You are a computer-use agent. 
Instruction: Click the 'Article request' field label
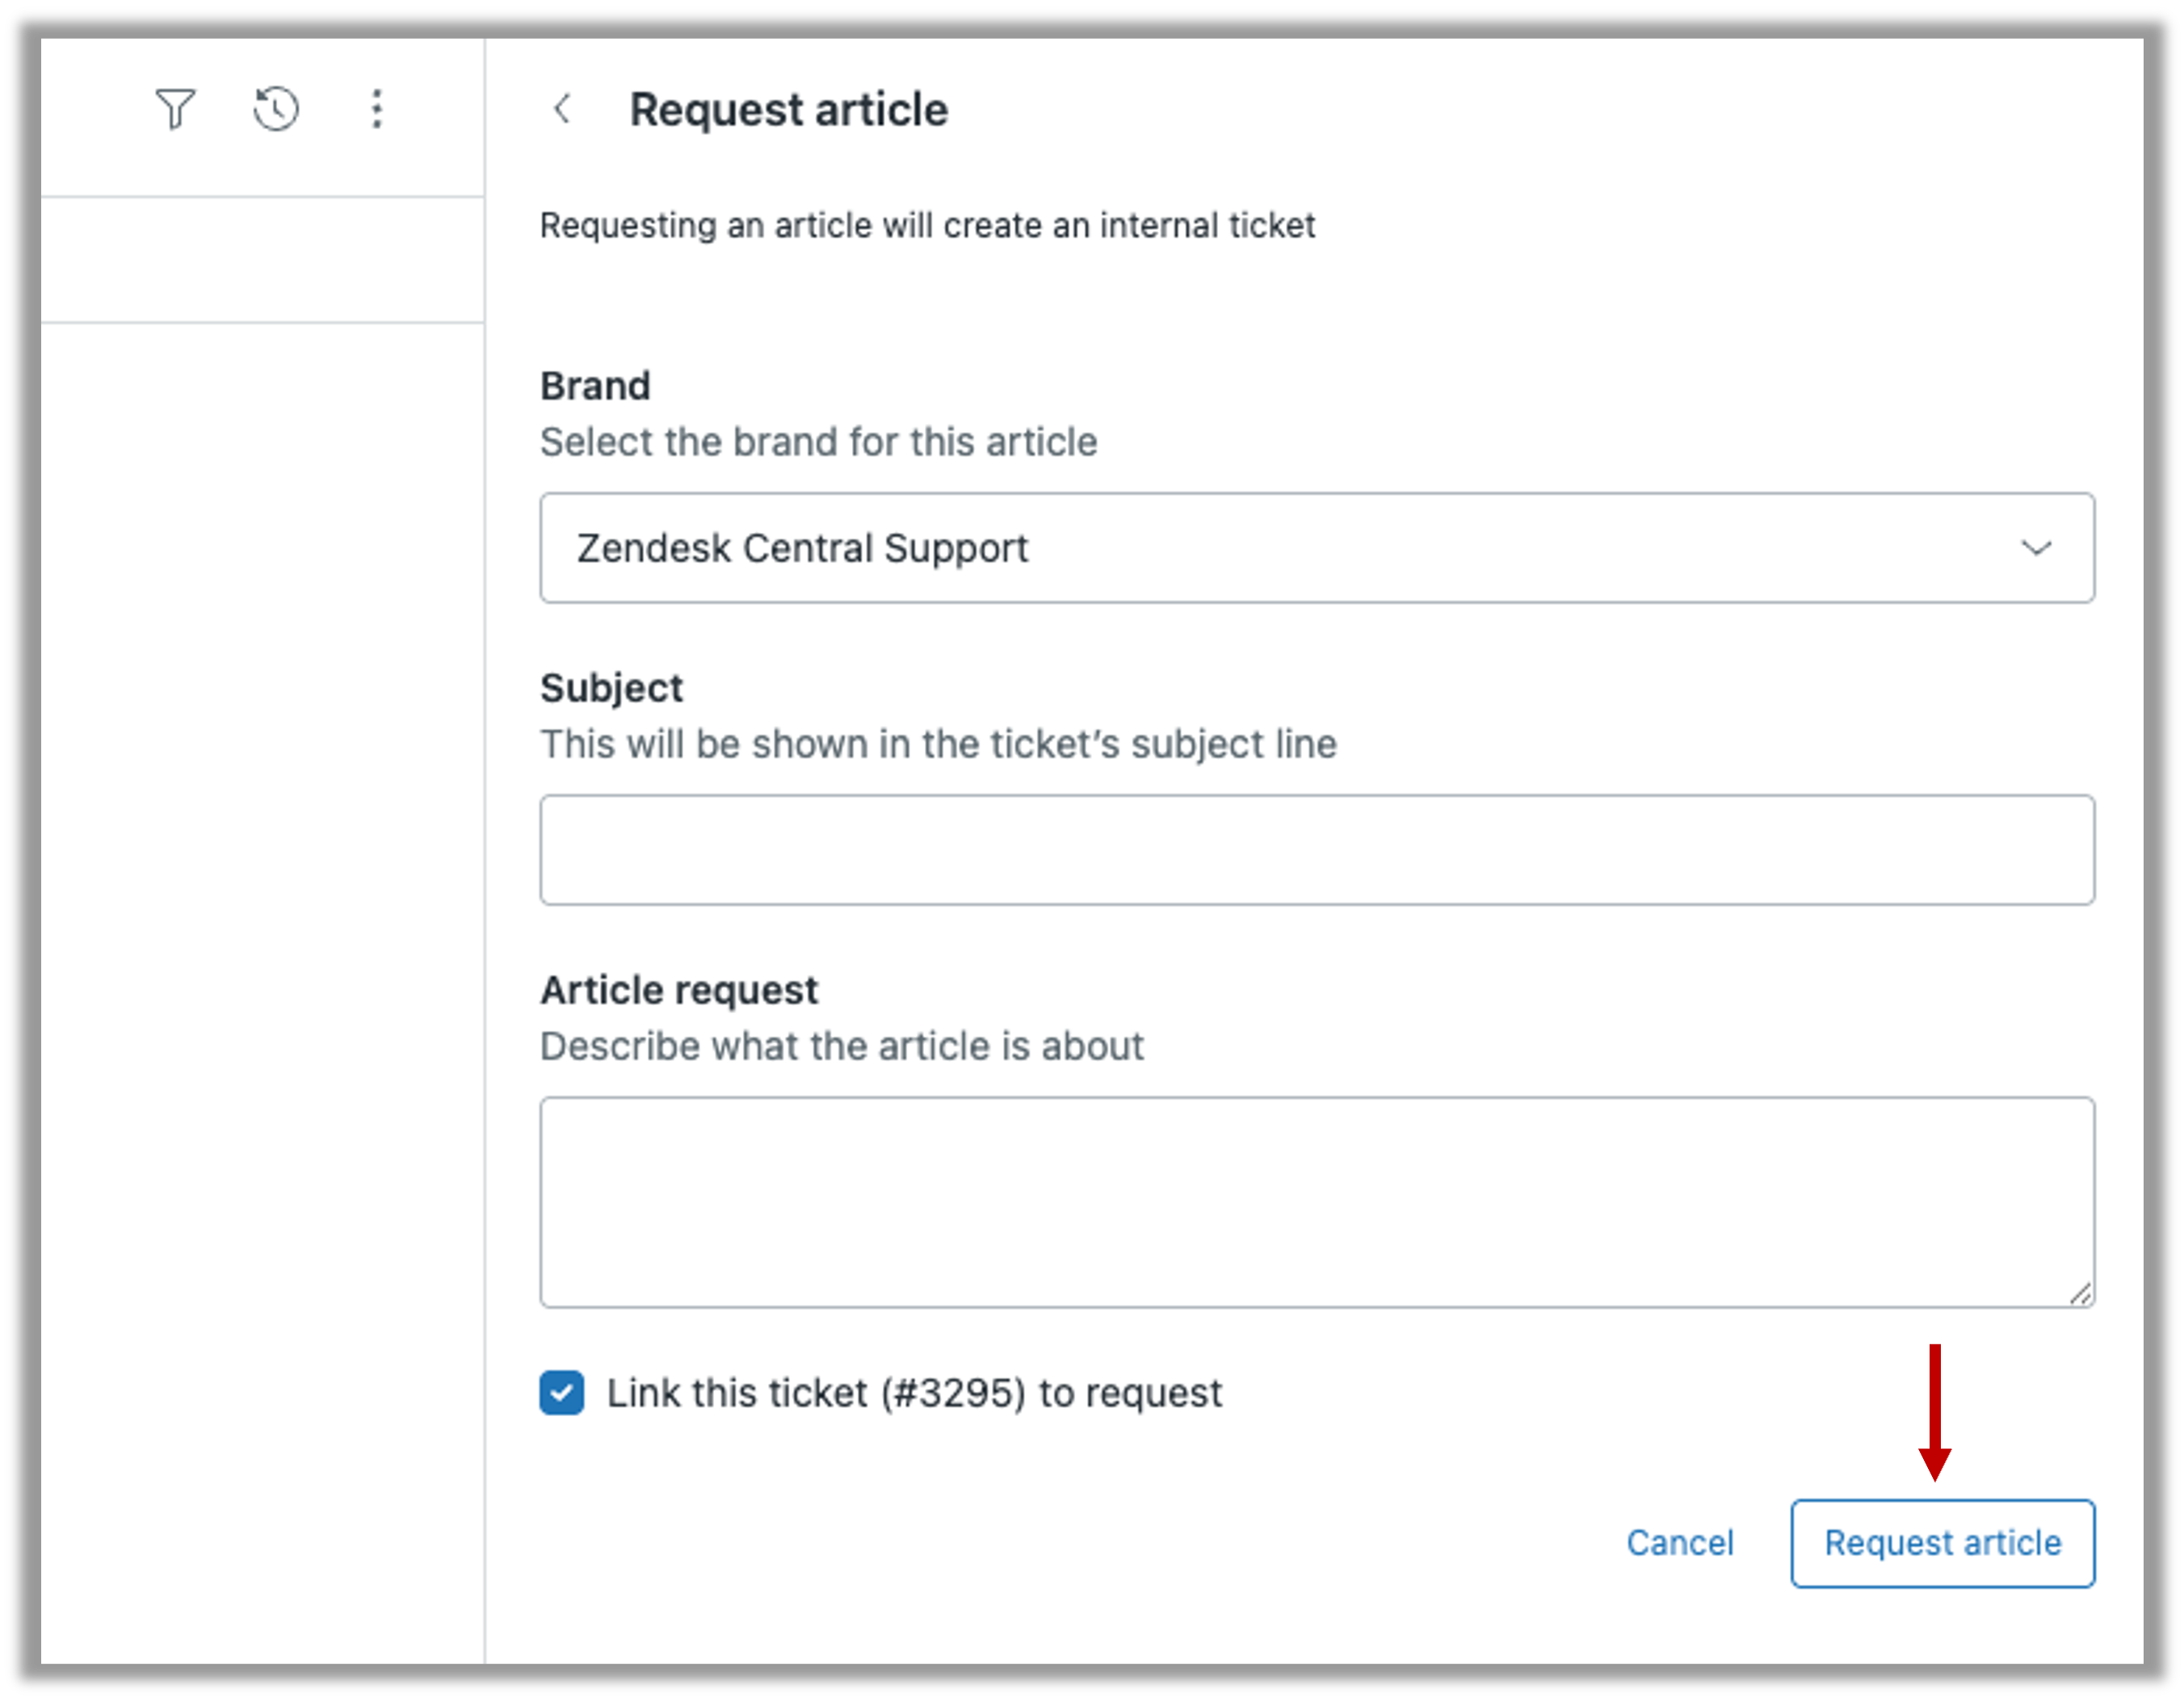[x=679, y=991]
